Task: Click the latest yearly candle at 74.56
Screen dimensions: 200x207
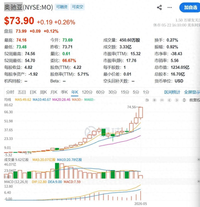Action: [140, 112]
